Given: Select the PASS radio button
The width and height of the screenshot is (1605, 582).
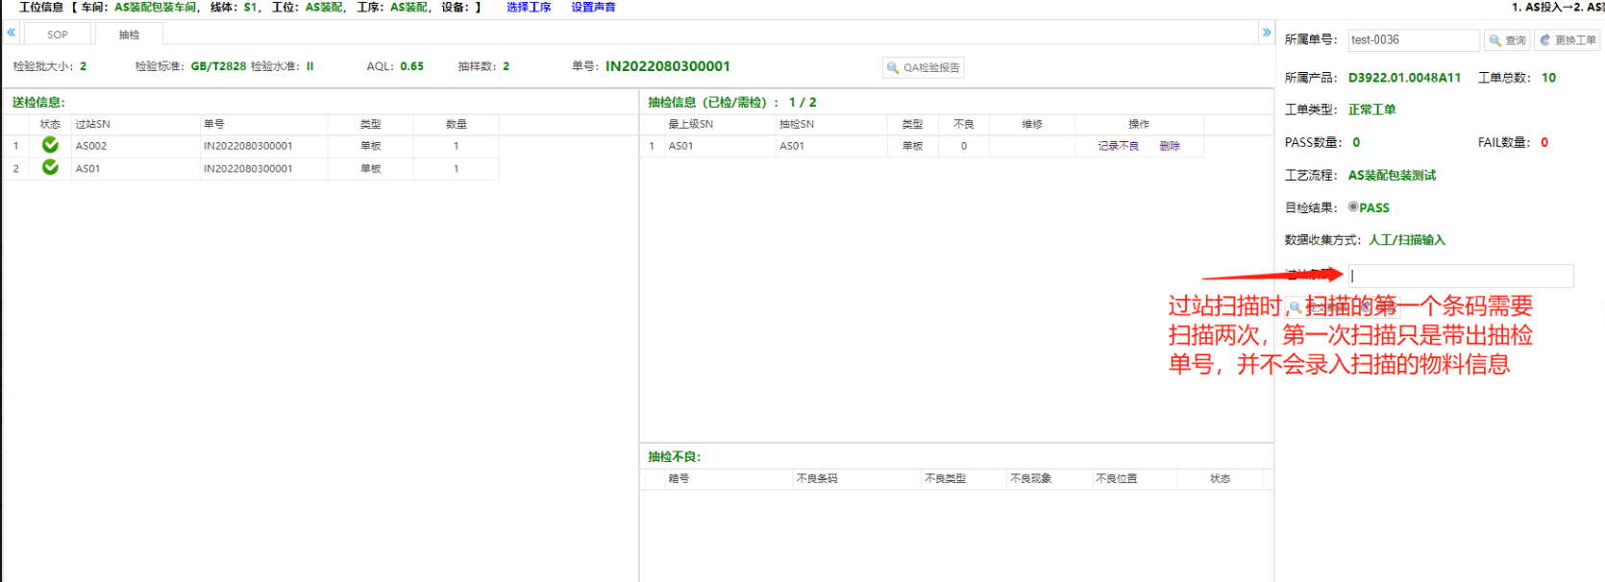Looking at the screenshot, I should coord(1353,207).
